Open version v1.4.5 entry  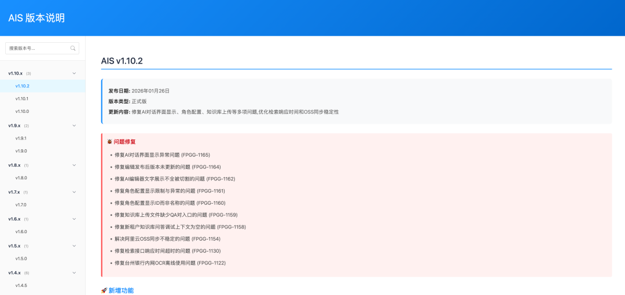(x=21, y=286)
